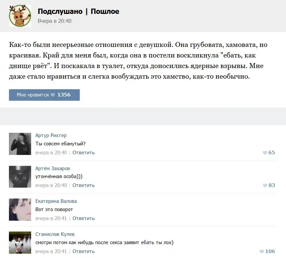Like Артур Рихтер's comment via heart icon
This screenshot has width=286, height=258.
(x=265, y=153)
